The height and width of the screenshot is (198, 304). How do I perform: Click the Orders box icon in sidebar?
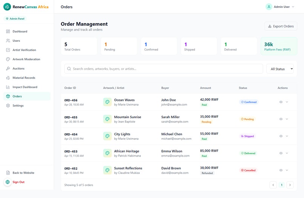tap(8, 96)
